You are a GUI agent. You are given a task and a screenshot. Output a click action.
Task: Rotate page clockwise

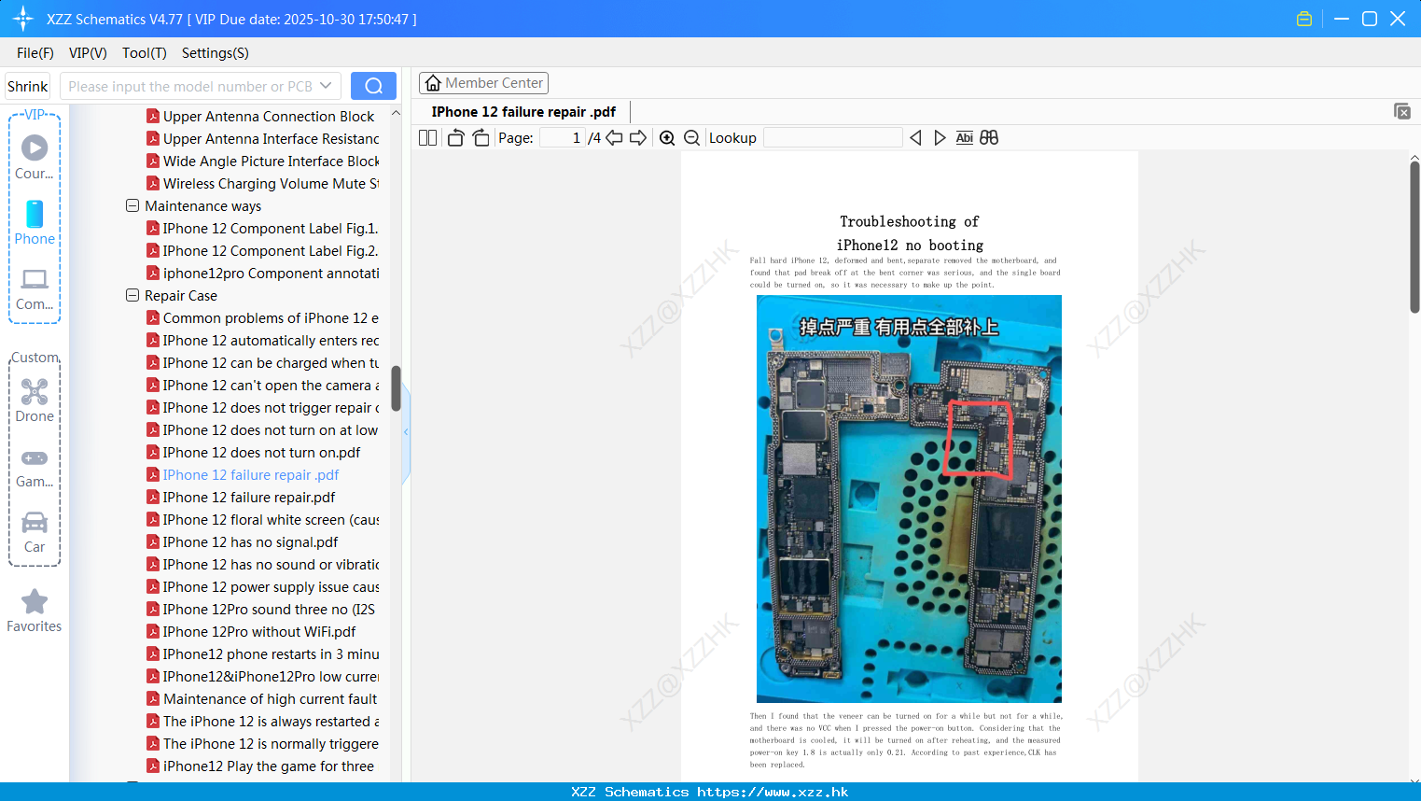click(x=481, y=137)
